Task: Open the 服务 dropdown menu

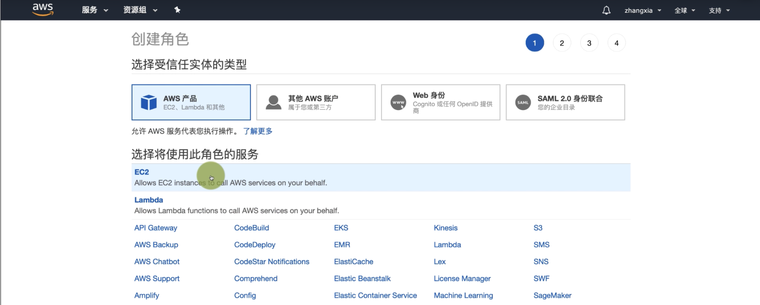Action: click(x=95, y=10)
